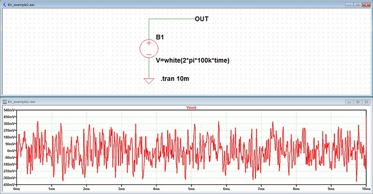Image resolution: width=373 pixels, height=194 pixels.
Task: Minimize the BV_example2.raw waveform window
Action: pyautogui.click(x=349, y=102)
